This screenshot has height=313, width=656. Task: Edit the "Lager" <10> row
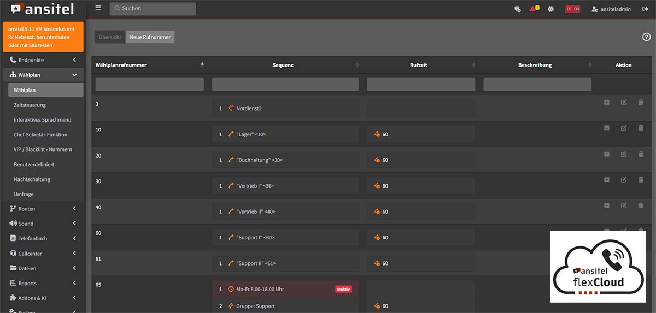[x=624, y=128]
